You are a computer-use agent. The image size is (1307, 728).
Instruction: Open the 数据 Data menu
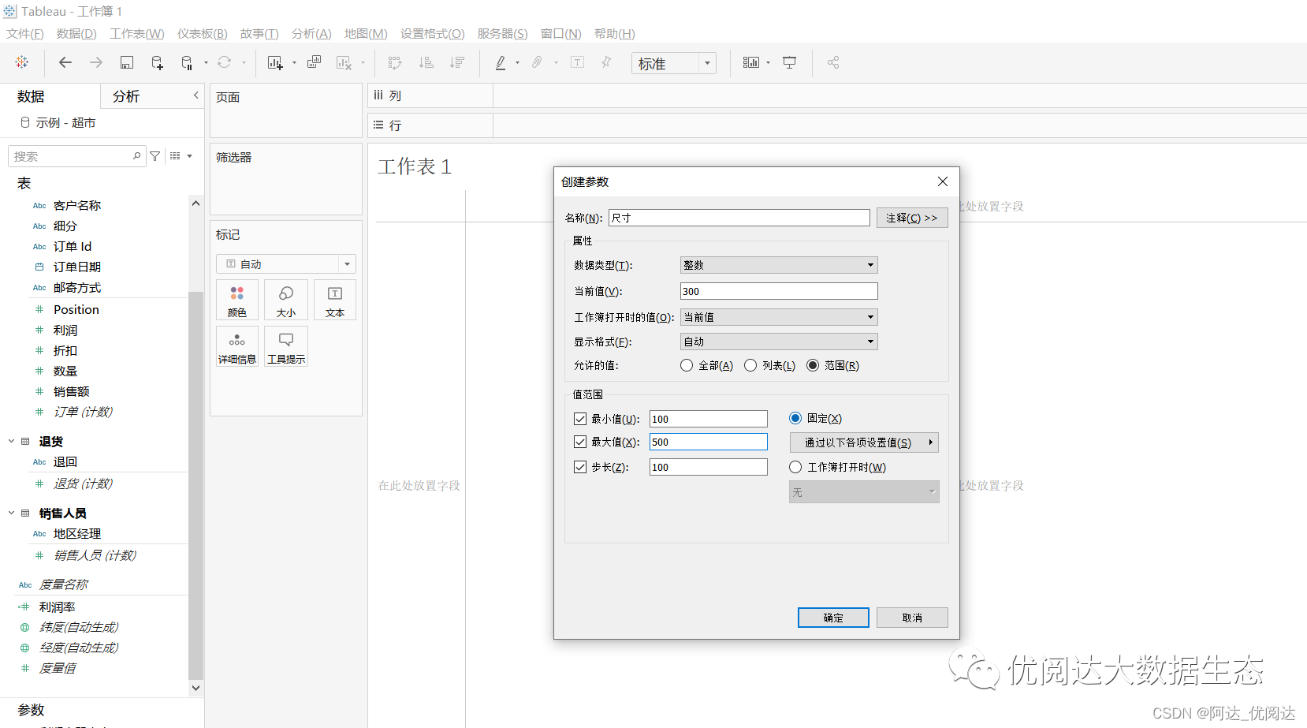tap(76, 34)
